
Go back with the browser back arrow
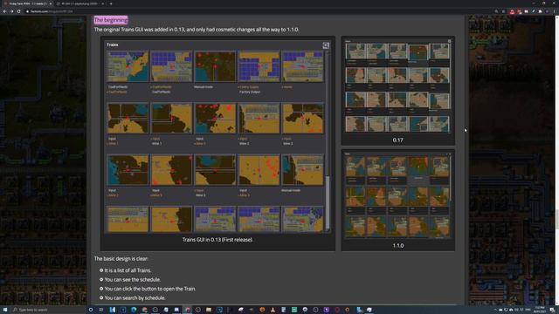click(4, 11)
